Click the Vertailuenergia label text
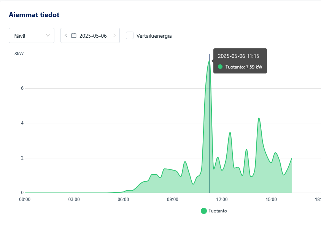 tap(154, 36)
